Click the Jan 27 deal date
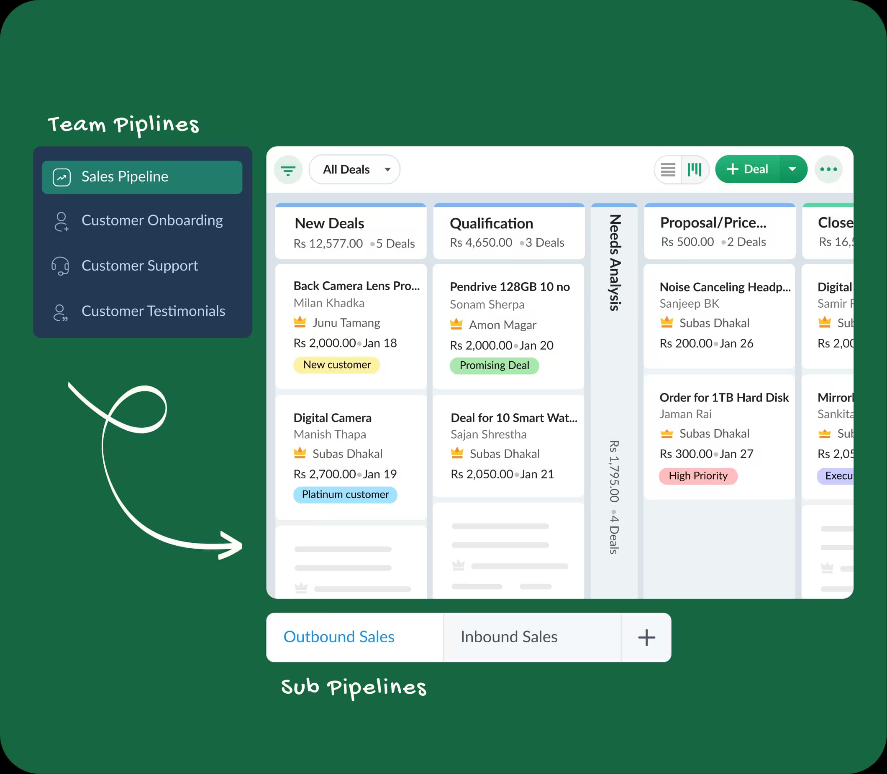This screenshot has width=887, height=774. point(736,454)
